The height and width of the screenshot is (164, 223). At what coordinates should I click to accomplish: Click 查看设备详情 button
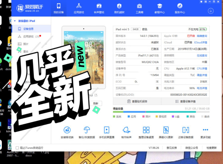tap(185, 101)
